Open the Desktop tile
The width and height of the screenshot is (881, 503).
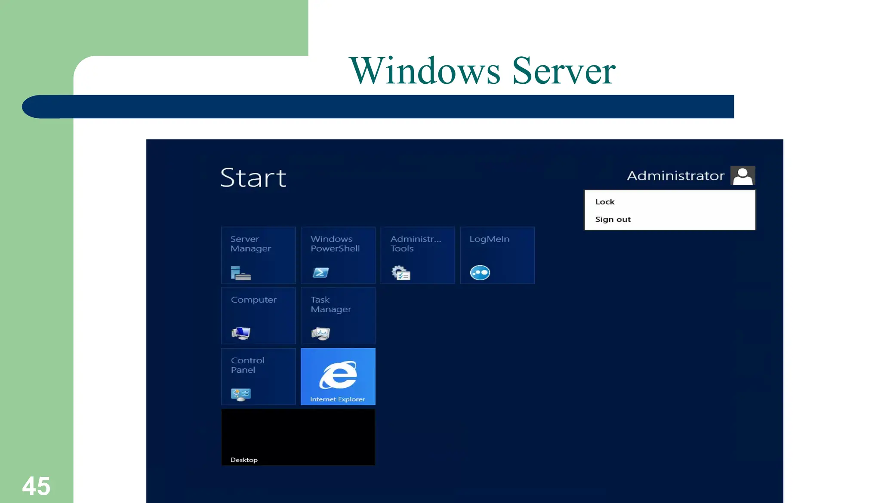point(298,437)
